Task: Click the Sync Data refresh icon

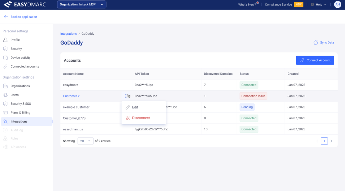Action: point(316,43)
